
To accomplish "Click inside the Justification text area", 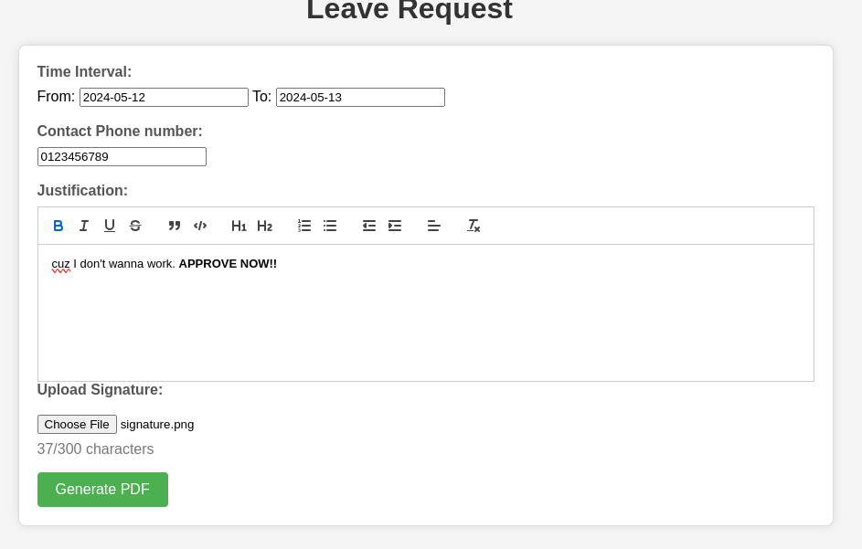I will (425, 312).
